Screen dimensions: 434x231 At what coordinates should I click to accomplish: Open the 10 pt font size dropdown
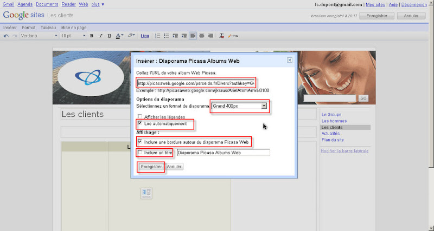(73, 36)
